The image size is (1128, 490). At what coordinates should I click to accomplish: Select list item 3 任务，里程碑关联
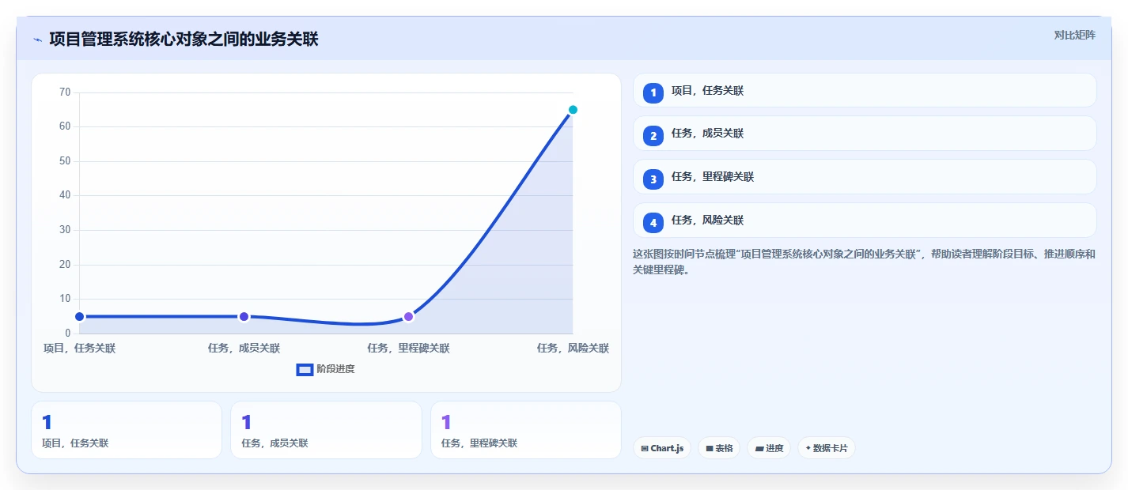click(865, 177)
